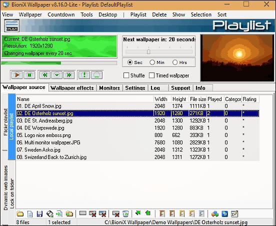Viewport: 276px width, 226px height.
Task: Enable the Shuffle checkbox
Action: click(x=126, y=75)
